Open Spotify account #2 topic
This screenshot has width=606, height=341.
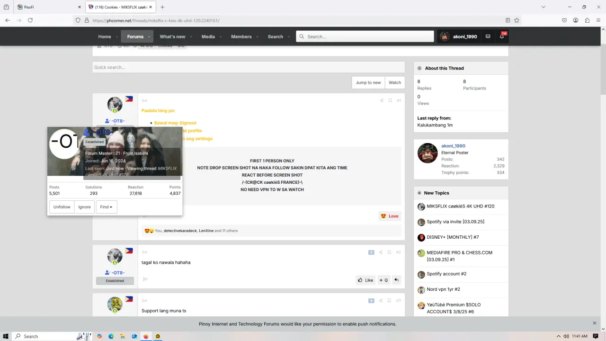pos(446,274)
